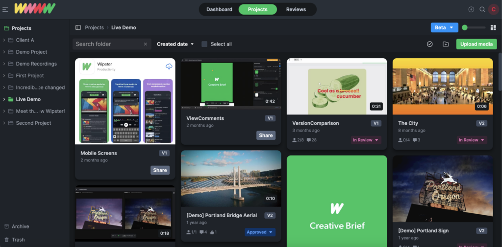Open search with the magnifier icon

[482, 9]
